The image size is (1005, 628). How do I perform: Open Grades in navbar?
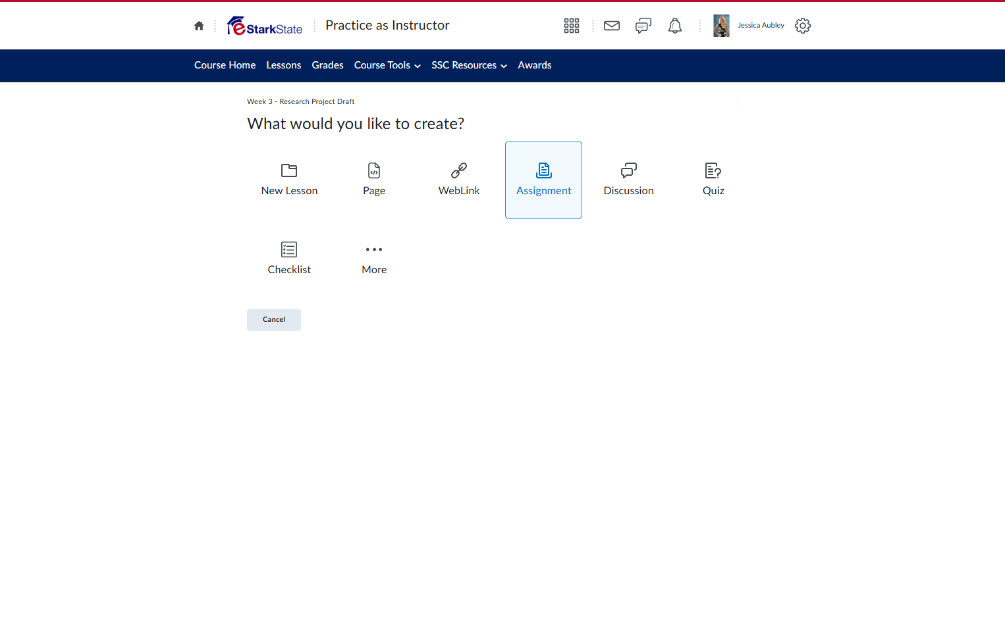click(x=327, y=65)
